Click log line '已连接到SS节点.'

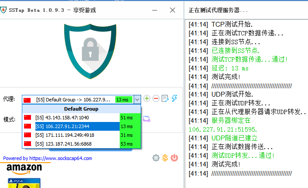pos(235,51)
